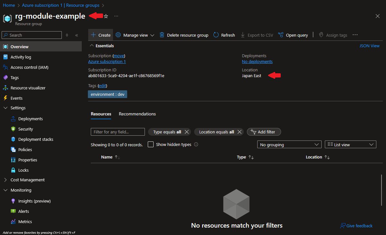Click the vertical scrollbar at right
This screenshot has height=235, width=386.
[381, 190]
